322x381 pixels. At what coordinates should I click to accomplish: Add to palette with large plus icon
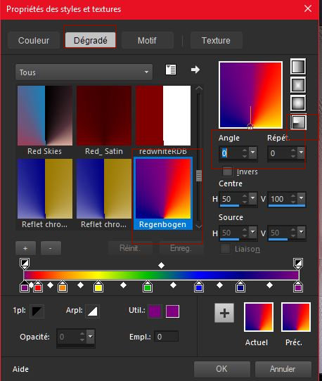[224, 313]
